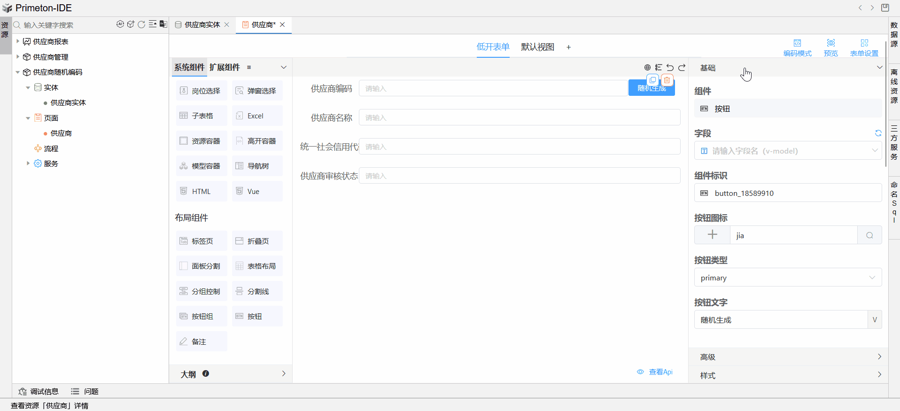
Task: Click the 供应商名称 input field
Action: (x=519, y=117)
